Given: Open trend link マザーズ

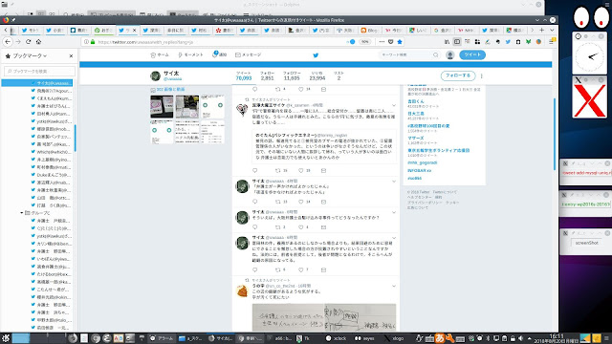Looking at the screenshot, I should coord(416,138).
